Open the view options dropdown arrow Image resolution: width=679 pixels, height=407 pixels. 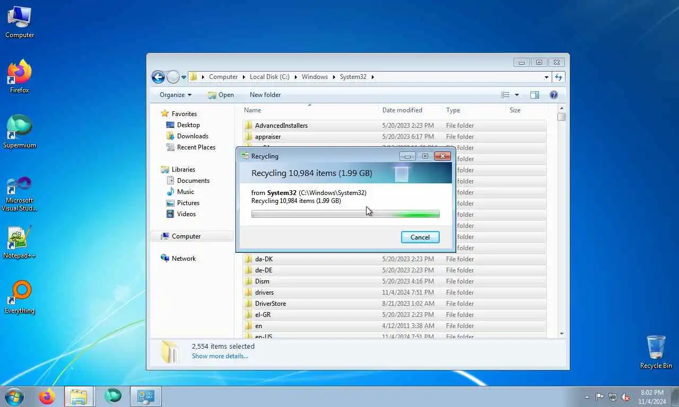pyautogui.click(x=517, y=95)
